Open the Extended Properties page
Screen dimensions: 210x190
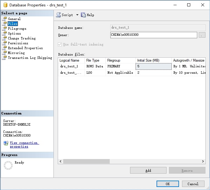point(25,48)
